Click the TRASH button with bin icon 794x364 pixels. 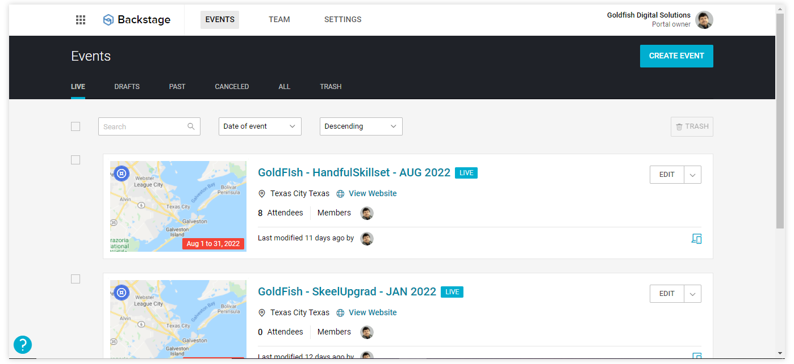(692, 126)
